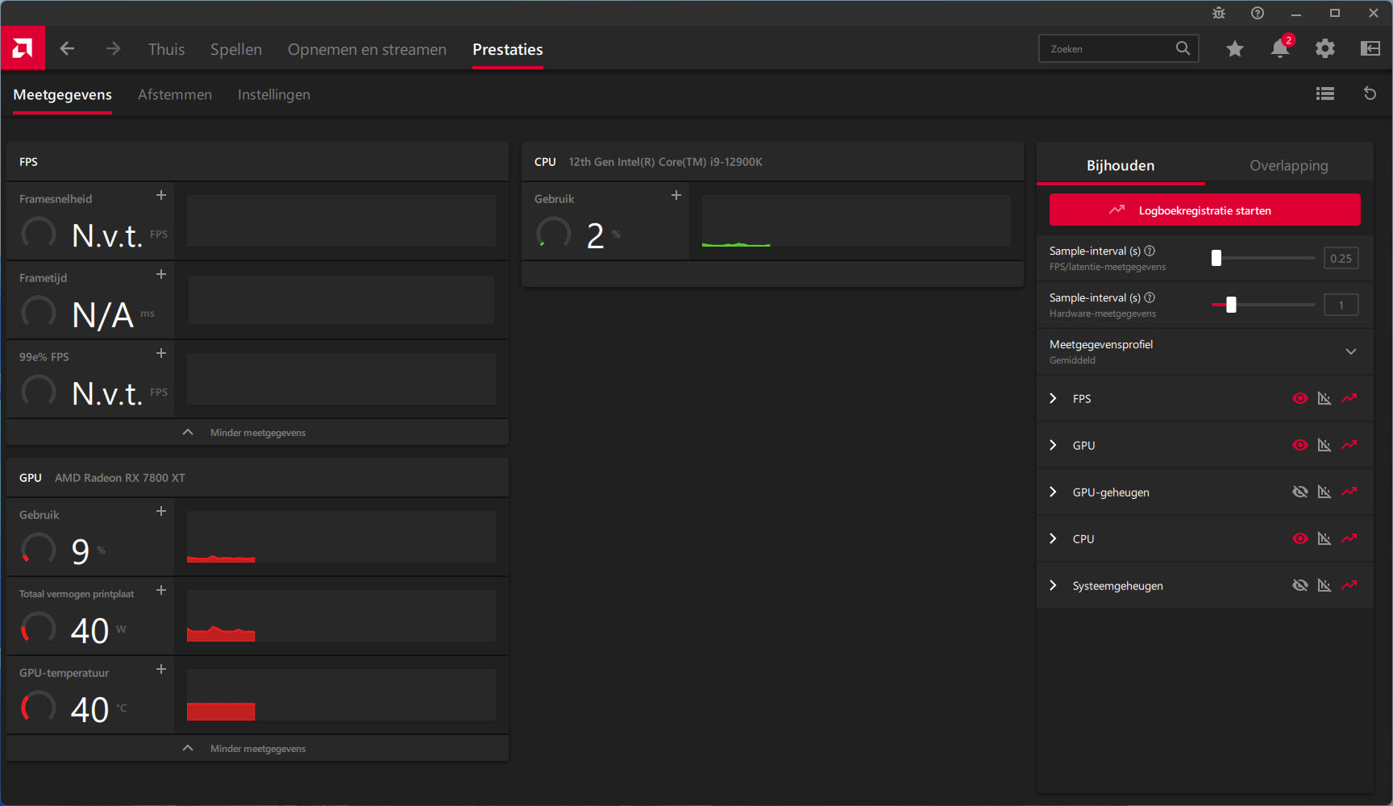
Task: Select the Prestaties tab
Action: tap(508, 49)
